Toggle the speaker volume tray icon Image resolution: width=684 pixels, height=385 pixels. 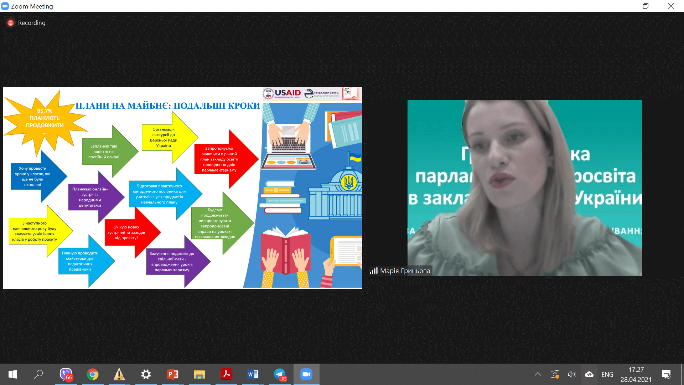571,374
